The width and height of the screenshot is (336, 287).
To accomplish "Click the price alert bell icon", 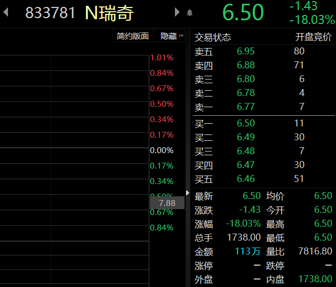I will (190, 13).
